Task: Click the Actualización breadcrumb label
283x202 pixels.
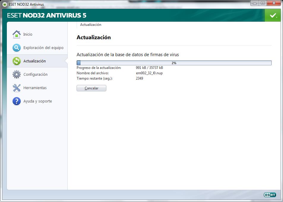Action: click(91, 25)
